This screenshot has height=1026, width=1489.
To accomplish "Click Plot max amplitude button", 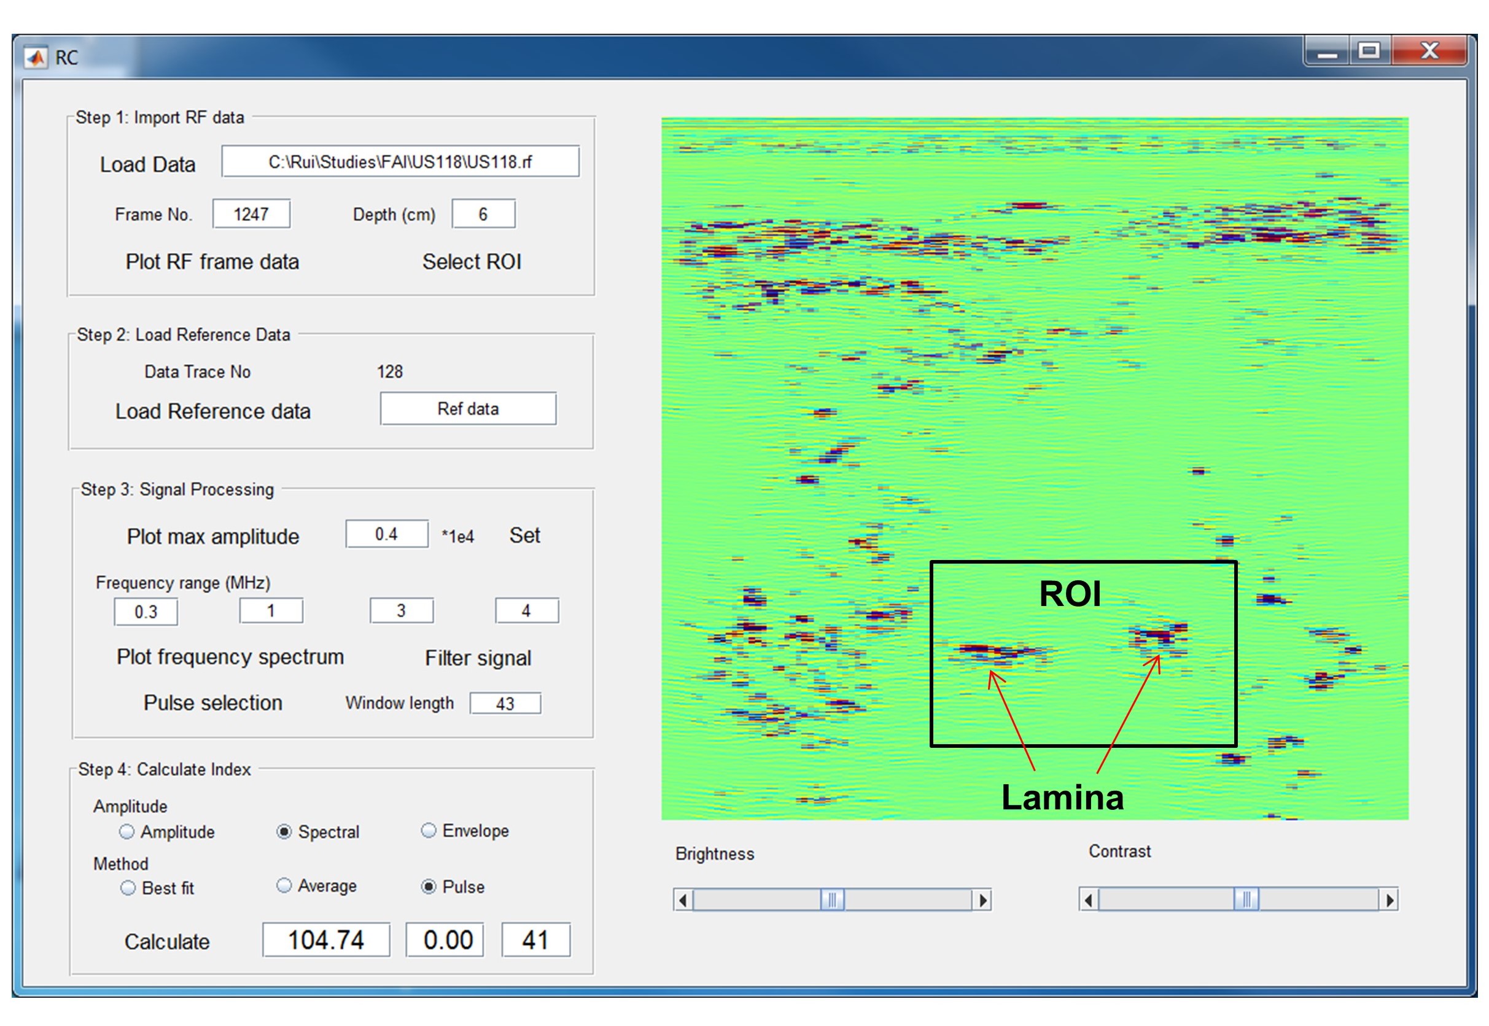I will tap(213, 537).
